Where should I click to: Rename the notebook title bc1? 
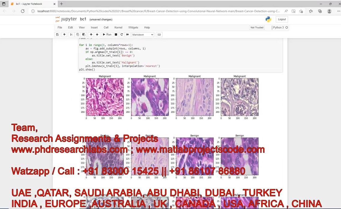pyautogui.click(x=83, y=19)
